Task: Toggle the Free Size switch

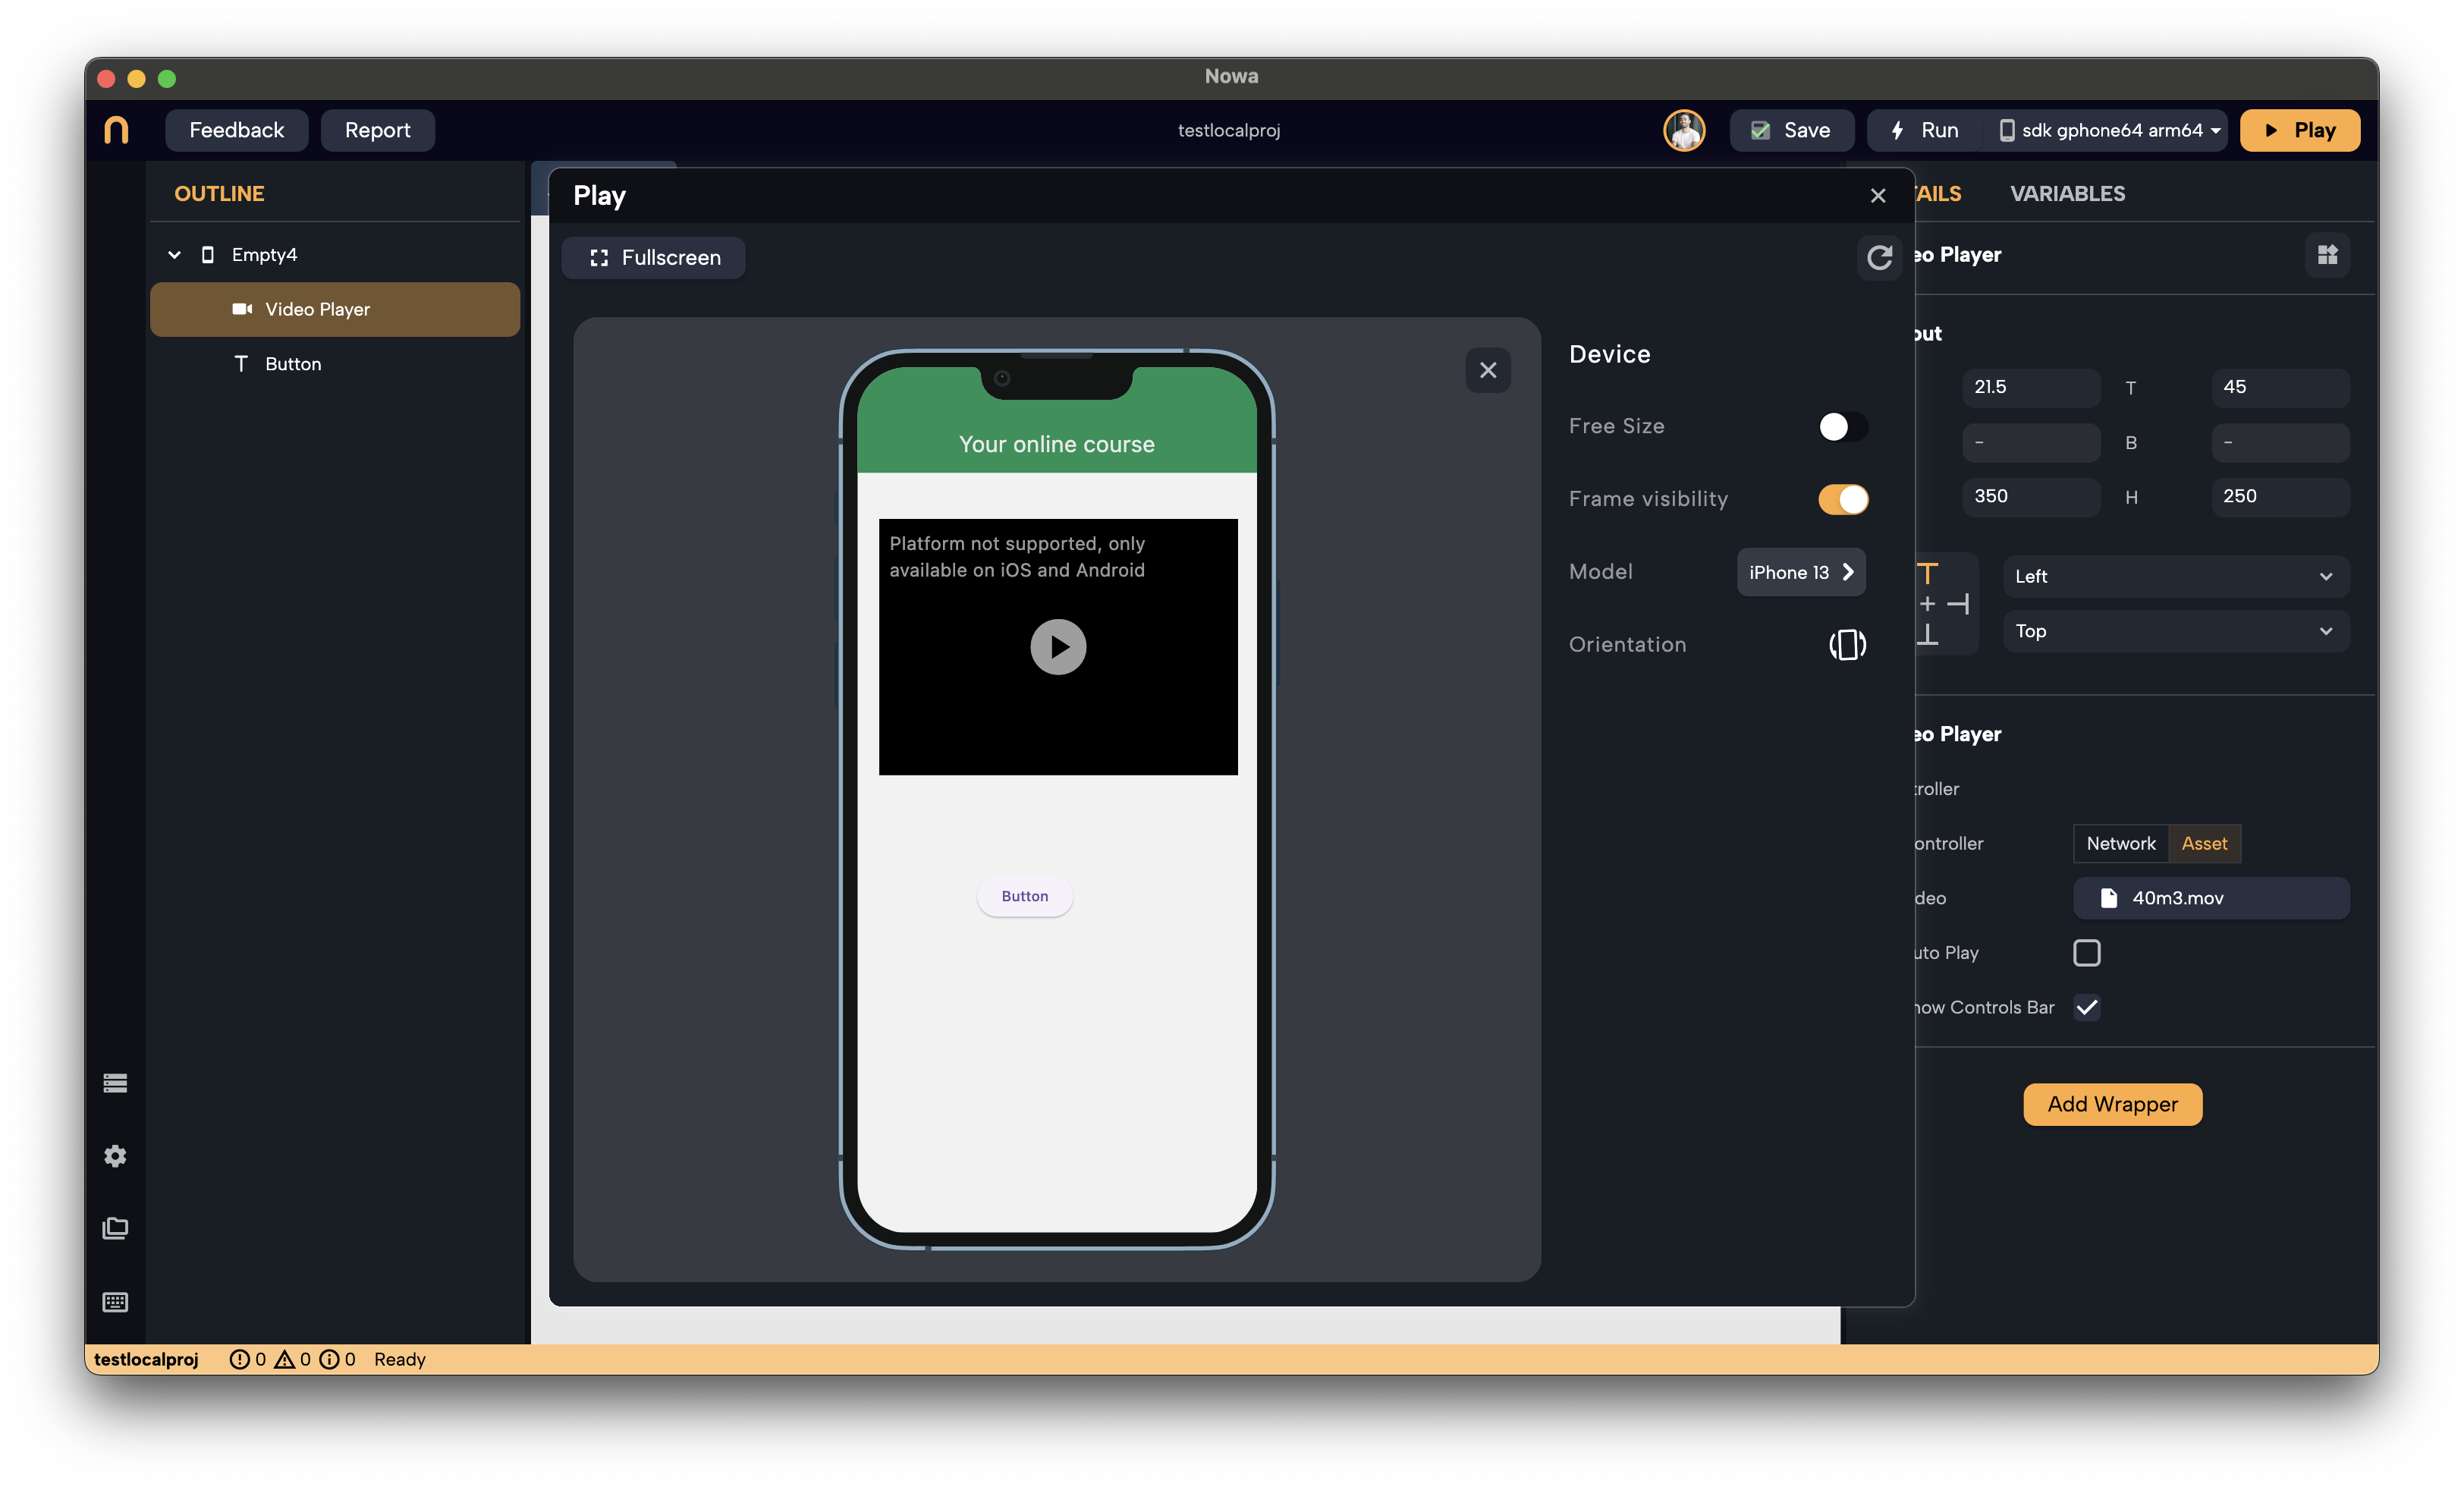Action: click(1842, 426)
